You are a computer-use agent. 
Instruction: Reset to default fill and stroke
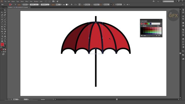1,47
